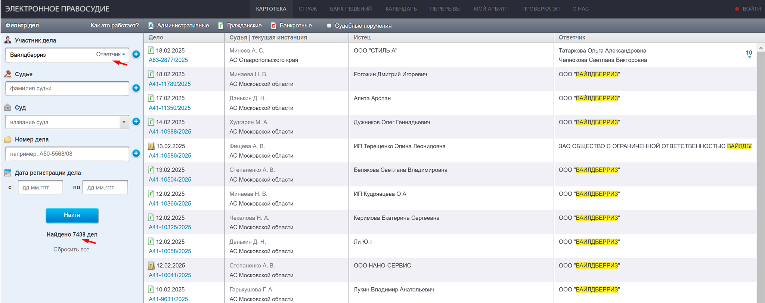
Task: Click the Найти search button
Action: point(72,215)
